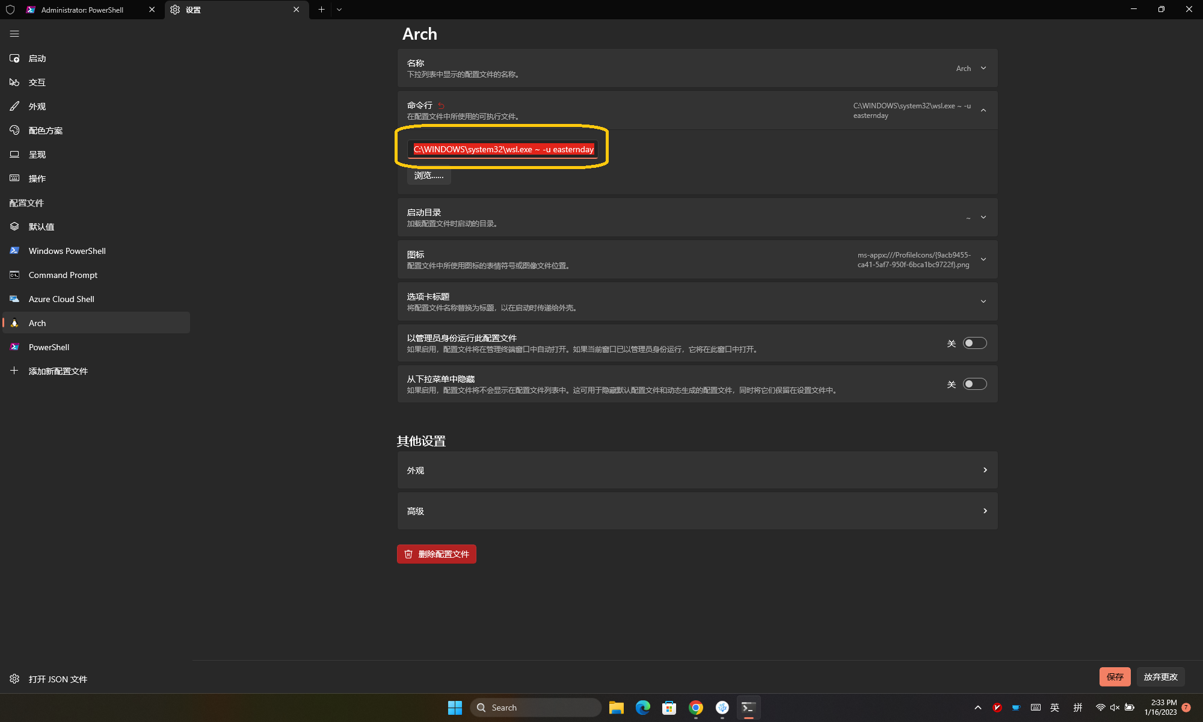The height and width of the screenshot is (722, 1203).
Task: Open the 配色方案 color schemes page
Action: (96, 131)
